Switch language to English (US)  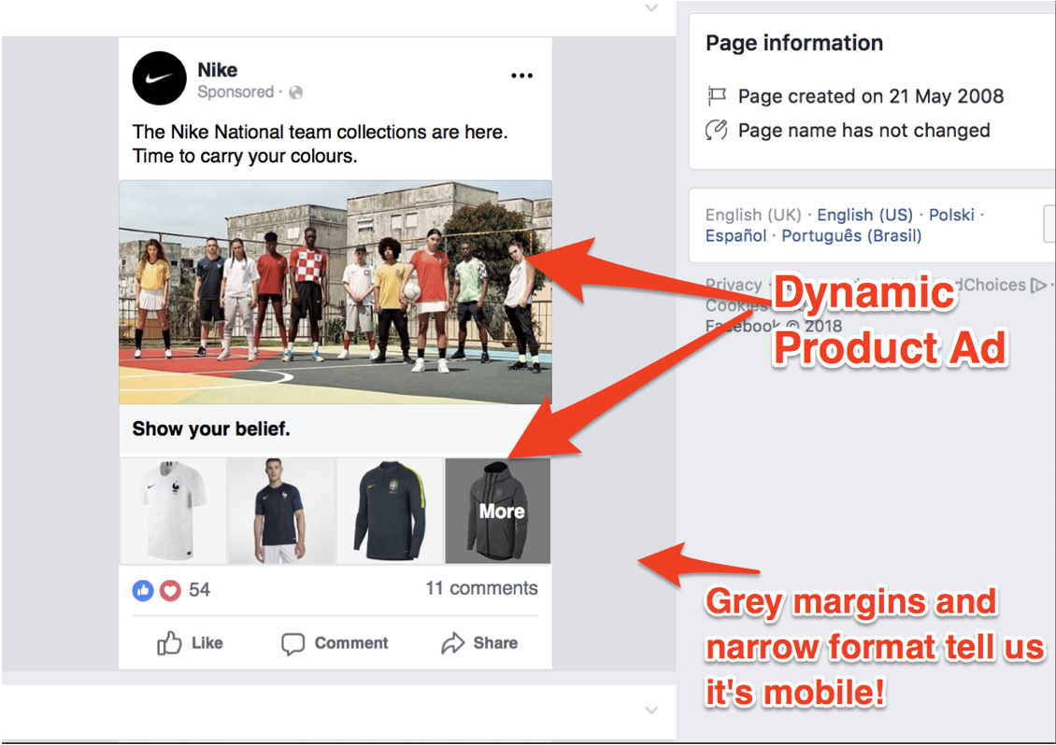(x=864, y=215)
